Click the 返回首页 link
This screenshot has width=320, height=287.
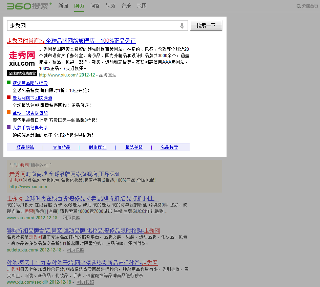point(310,6)
